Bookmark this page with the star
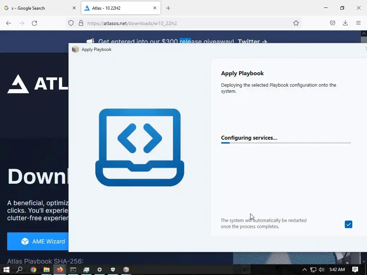Image resolution: width=367 pixels, height=275 pixels. coord(296,23)
